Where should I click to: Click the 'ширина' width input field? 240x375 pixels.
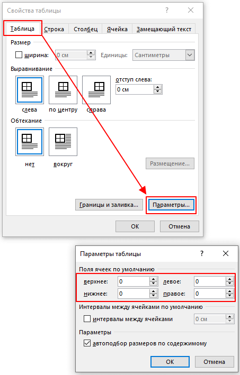(x=71, y=55)
